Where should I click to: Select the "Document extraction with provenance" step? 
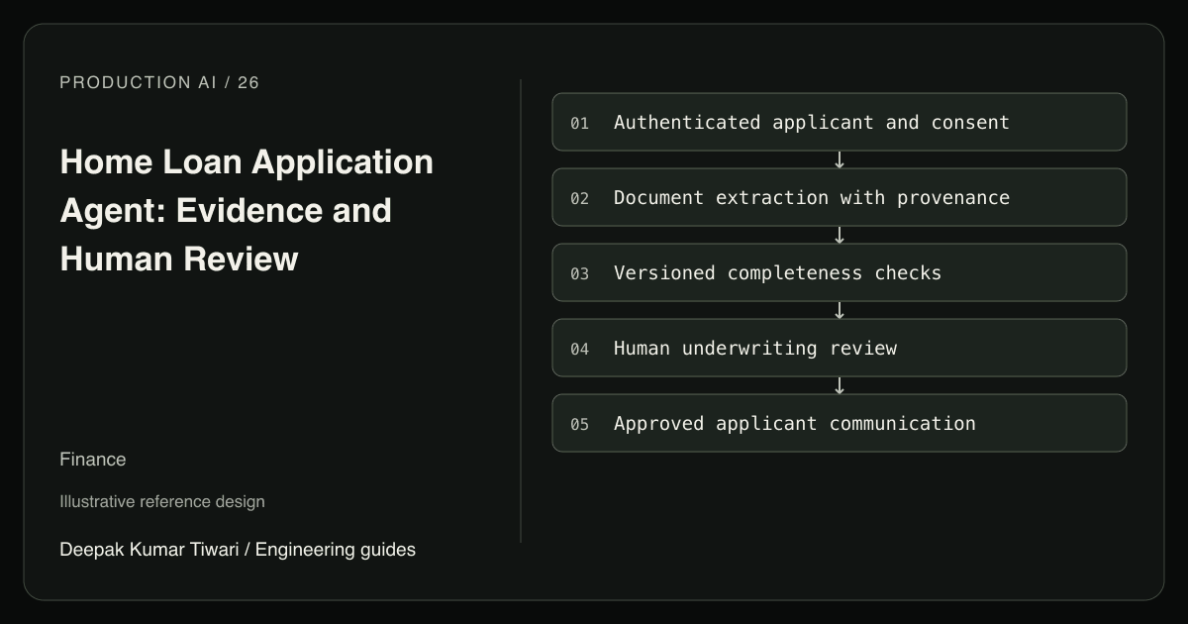coord(840,197)
